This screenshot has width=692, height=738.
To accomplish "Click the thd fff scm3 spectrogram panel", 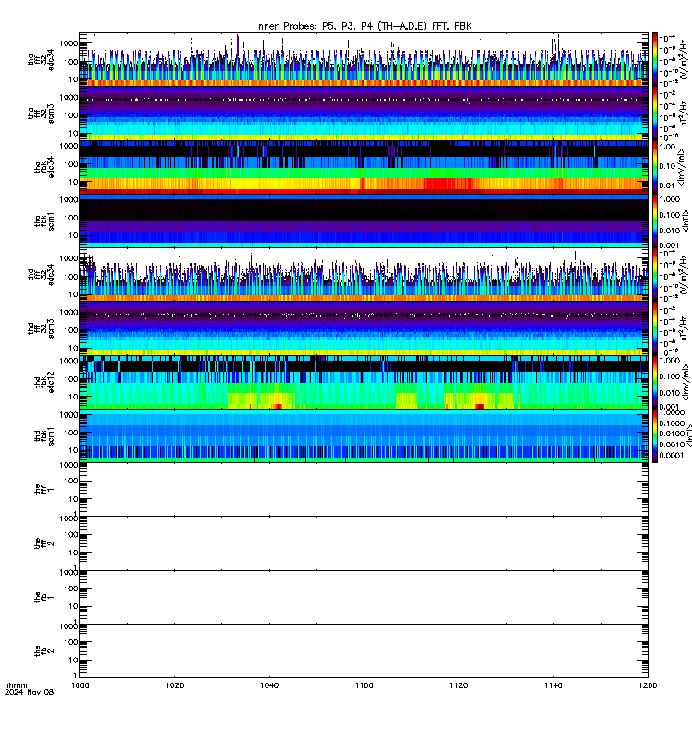I will coord(364,328).
